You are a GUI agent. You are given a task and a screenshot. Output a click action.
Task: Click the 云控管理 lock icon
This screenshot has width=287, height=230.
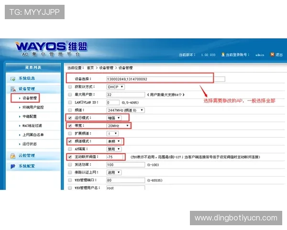click(x=12, y=156)
